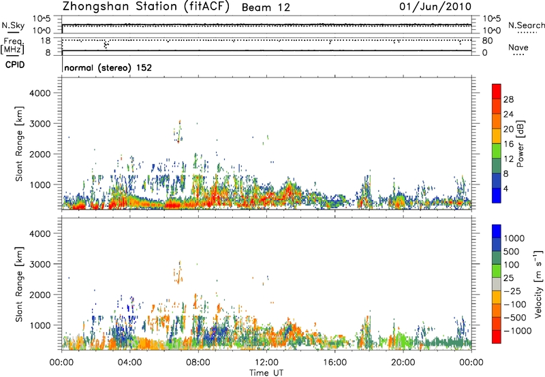Image resolution: width=545 pixels, height=377 pixels.
Task: Click the power panel 'Slant Range [km]' label
Action: [x=19, y=144]
